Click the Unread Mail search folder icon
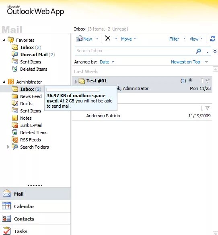Image resolution: width=218 pixels, height=235 pixels. tap(15, 54)
